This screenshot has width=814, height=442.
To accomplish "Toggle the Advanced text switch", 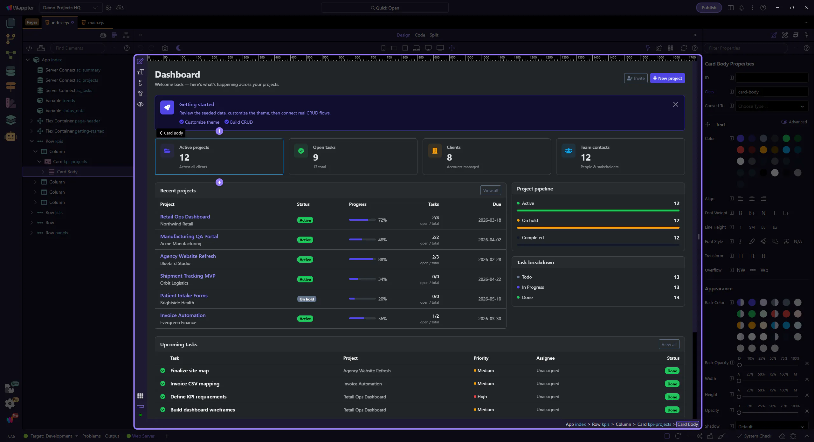I will coord(784,122).
